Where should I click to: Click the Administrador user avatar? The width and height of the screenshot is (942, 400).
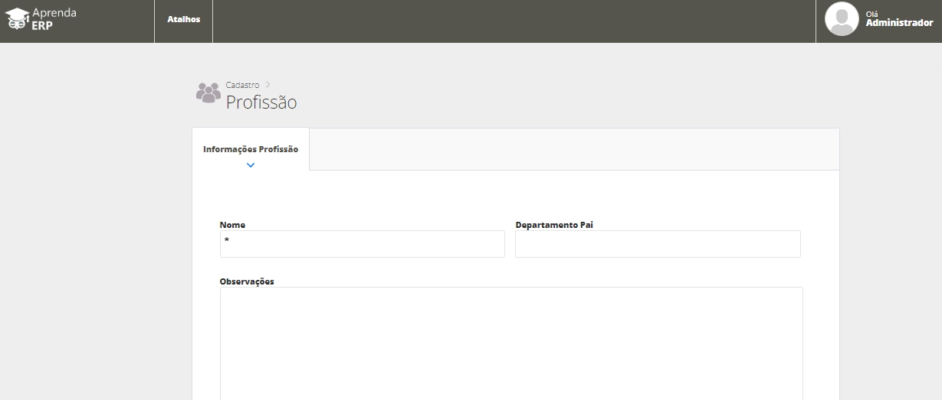pos(841,19)
